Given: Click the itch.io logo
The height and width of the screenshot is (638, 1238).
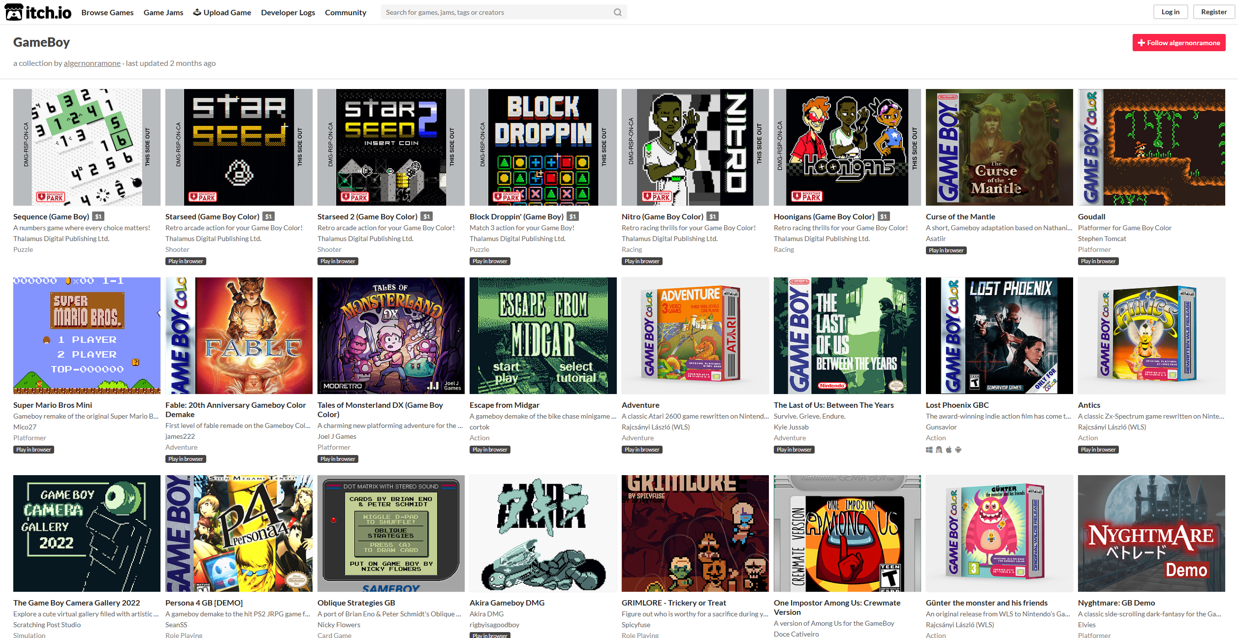Looking at the screenshot, I should click(38, 12).
